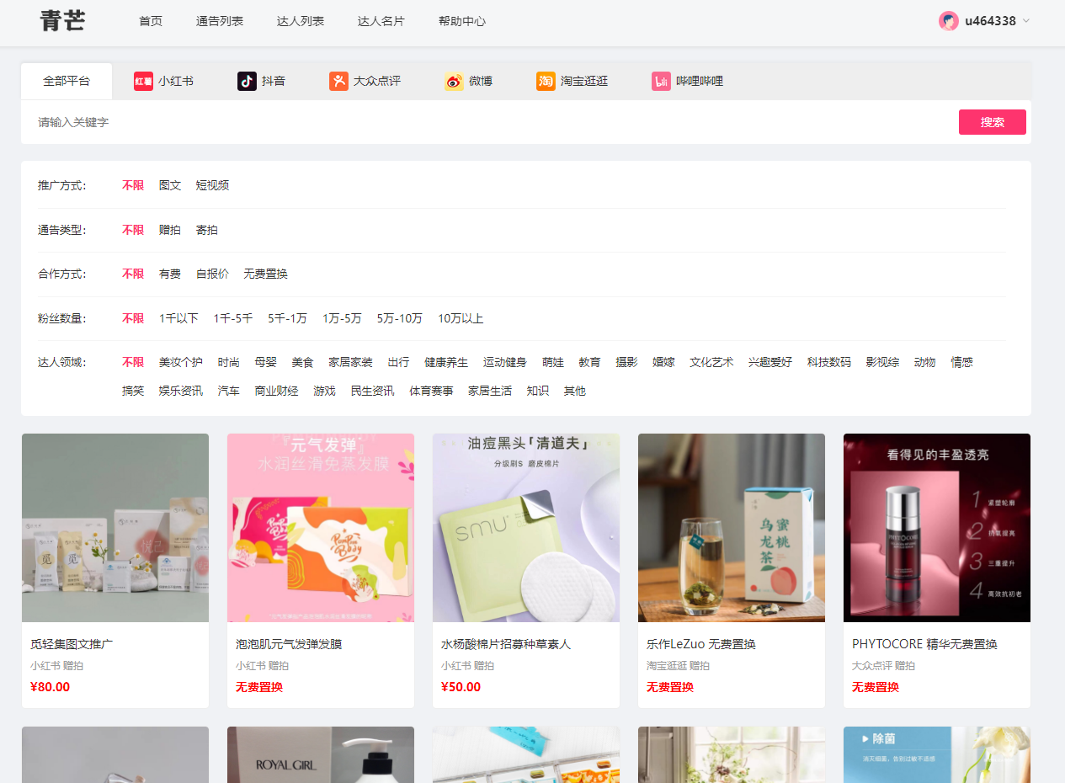The image size is (1065, 783).
Task: Click the 青芒 site logo
Action: click(62, 21)
